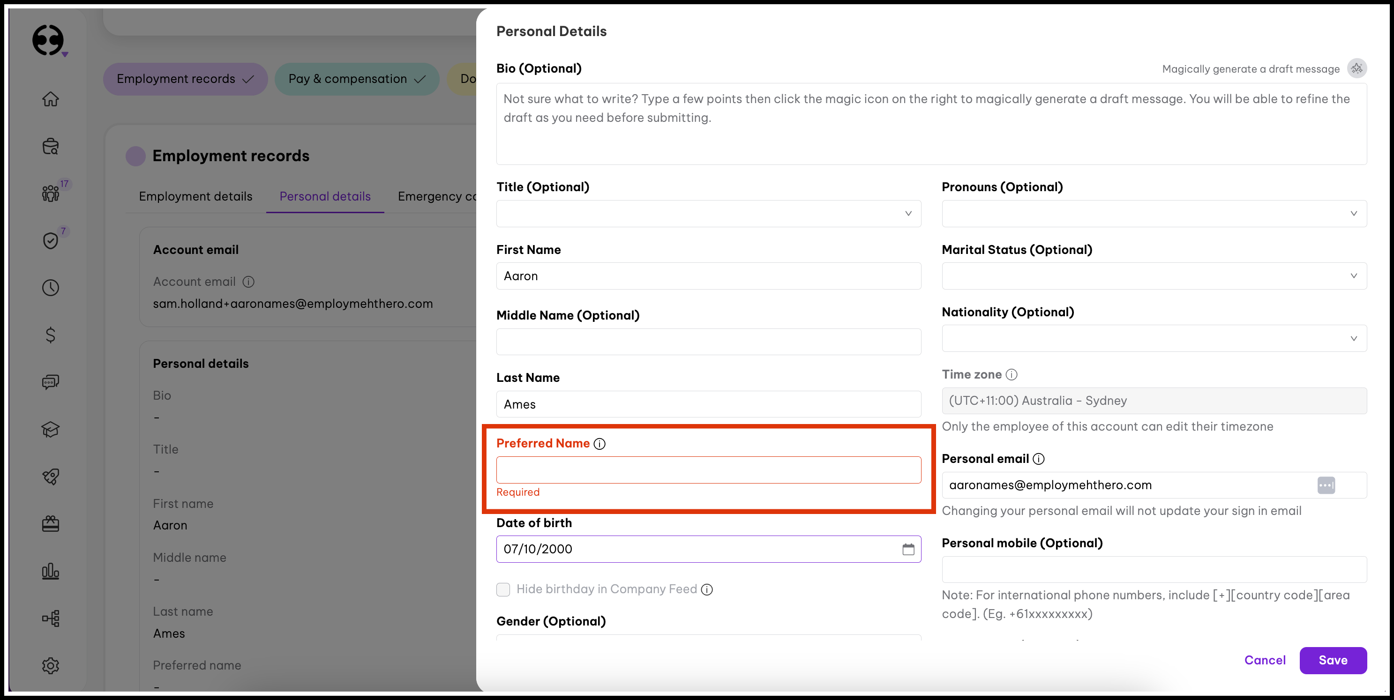1394x700 pixels.
Task: Open the dollar sign icon in sidebar
Action: tap(50, 335)
